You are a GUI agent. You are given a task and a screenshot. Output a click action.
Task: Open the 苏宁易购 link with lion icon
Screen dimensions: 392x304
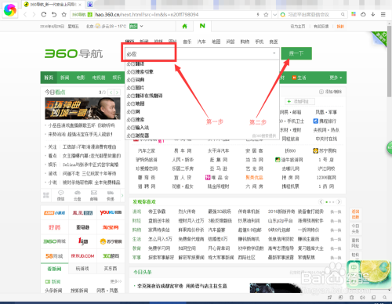(325, 150)
